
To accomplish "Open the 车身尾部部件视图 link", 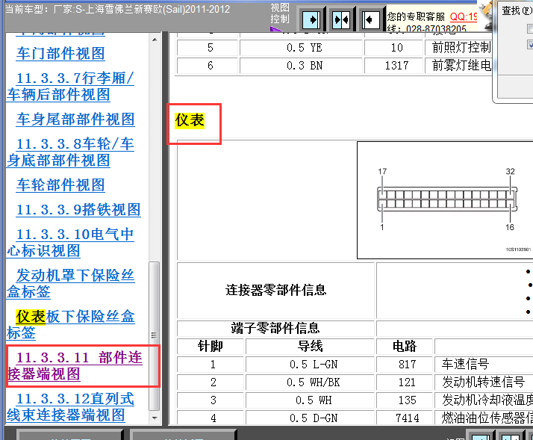I will pos(75,119).
